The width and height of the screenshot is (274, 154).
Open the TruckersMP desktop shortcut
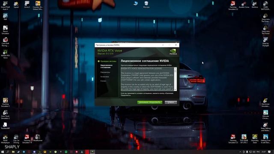tap(5, 126)
